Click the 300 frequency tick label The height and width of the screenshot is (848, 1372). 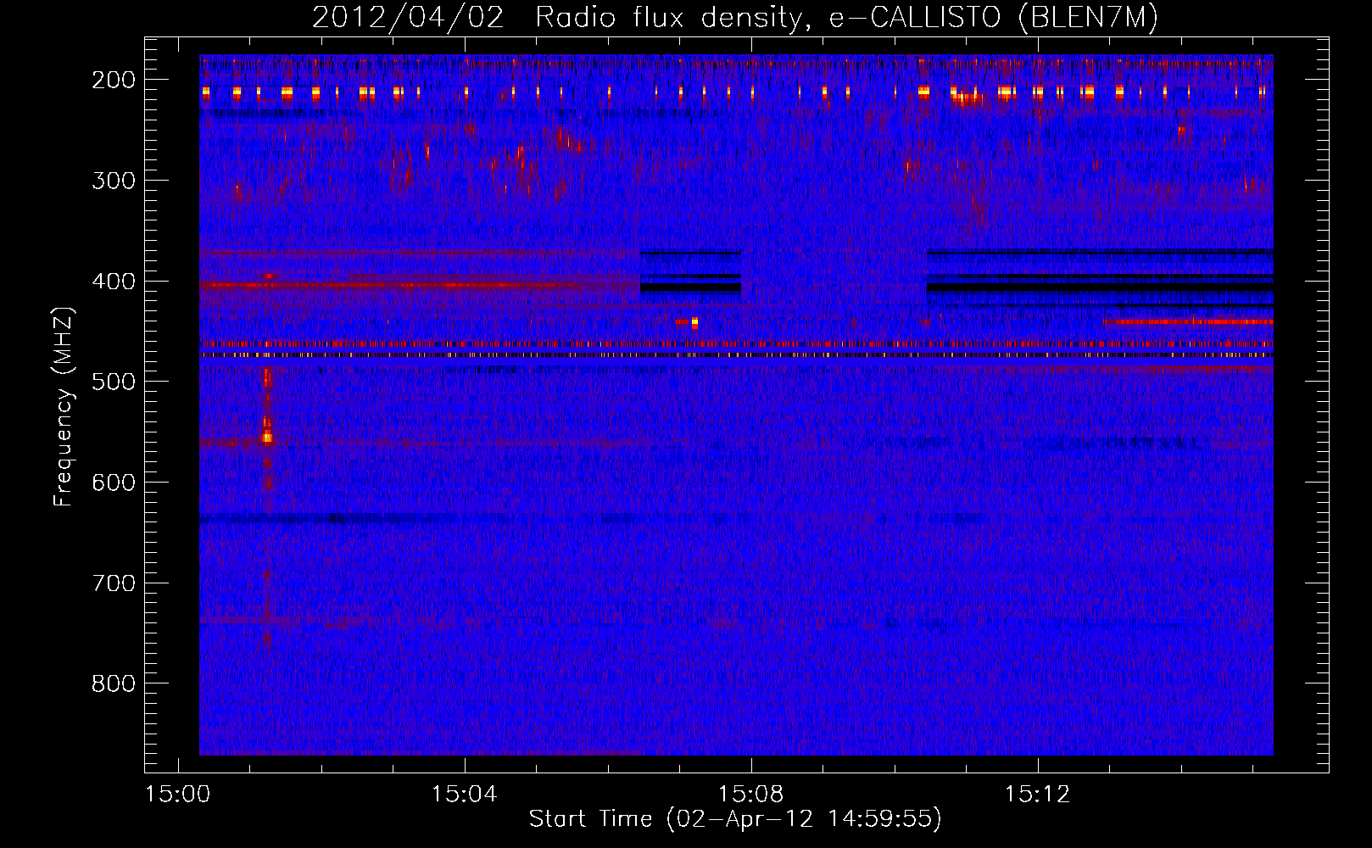[x=114, y=181]
